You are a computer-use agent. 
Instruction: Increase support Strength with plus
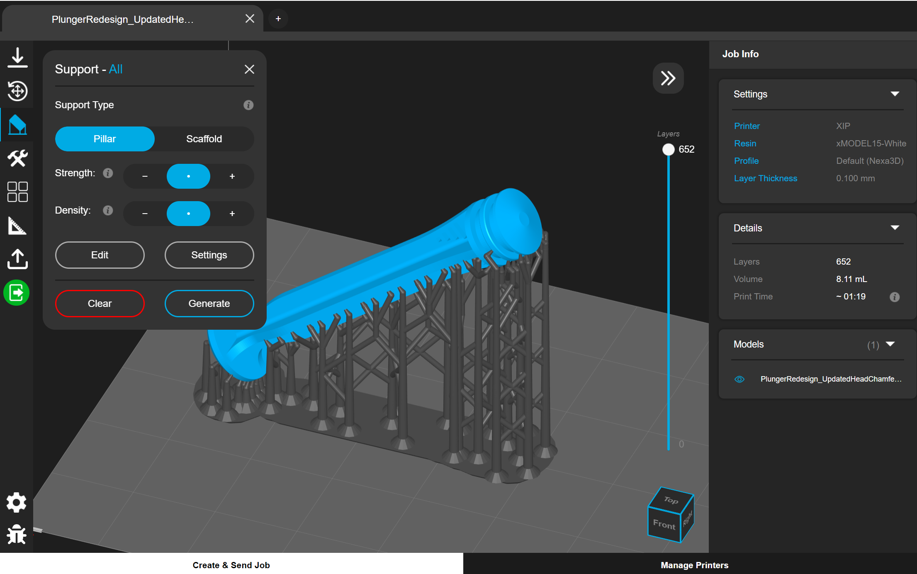tap(232, 176)
